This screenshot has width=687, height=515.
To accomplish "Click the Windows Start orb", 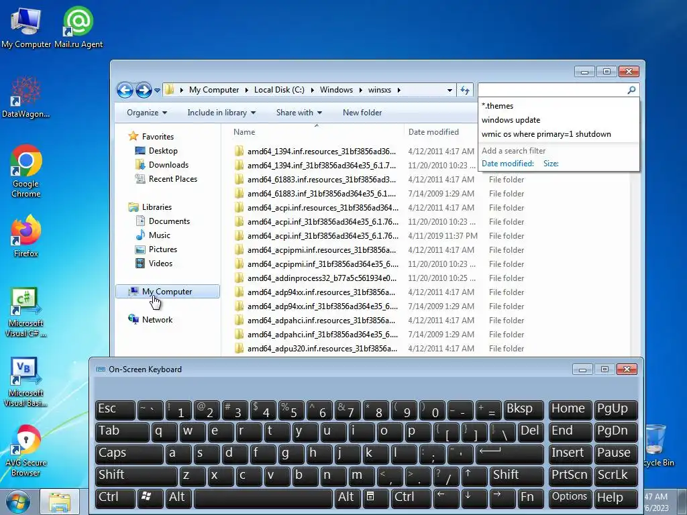I will pos(18,502).
